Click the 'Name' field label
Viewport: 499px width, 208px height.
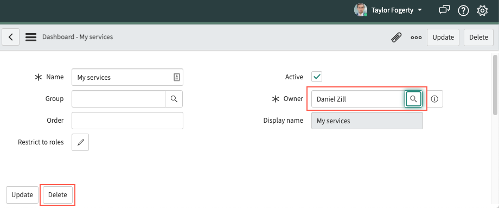[x=55, y=77]
